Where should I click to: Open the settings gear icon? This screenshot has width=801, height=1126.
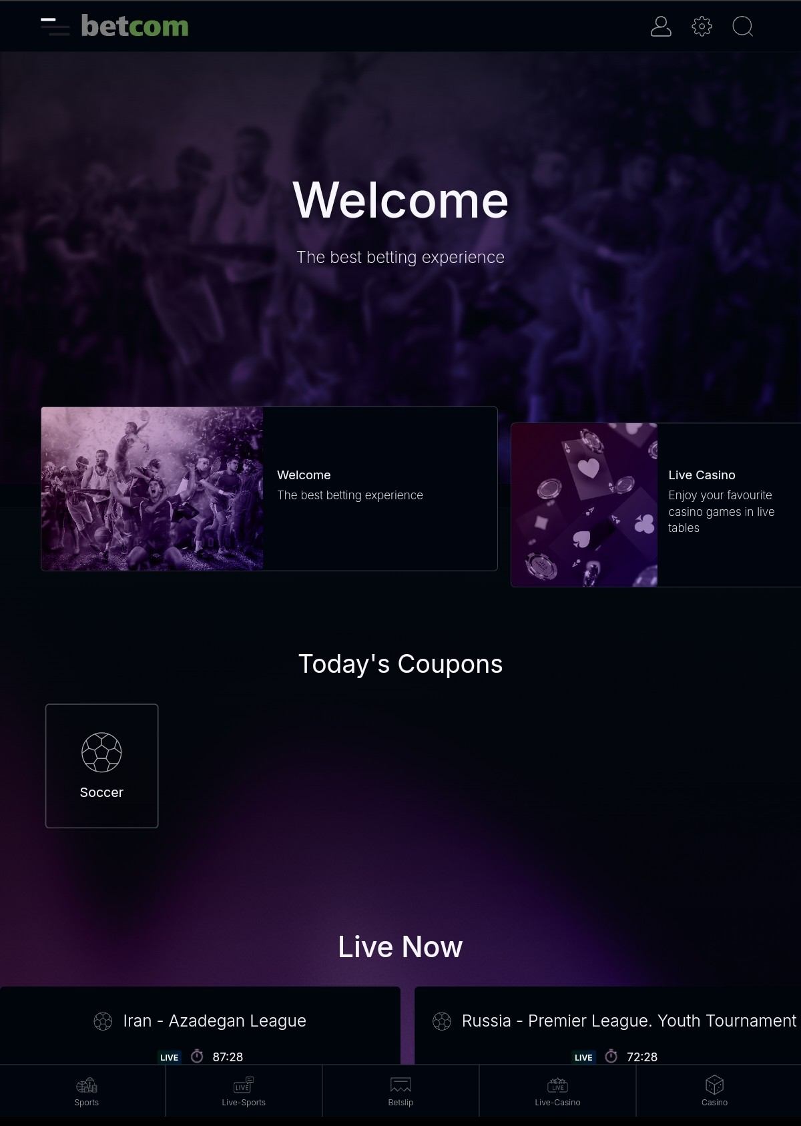tap(702, 27)
